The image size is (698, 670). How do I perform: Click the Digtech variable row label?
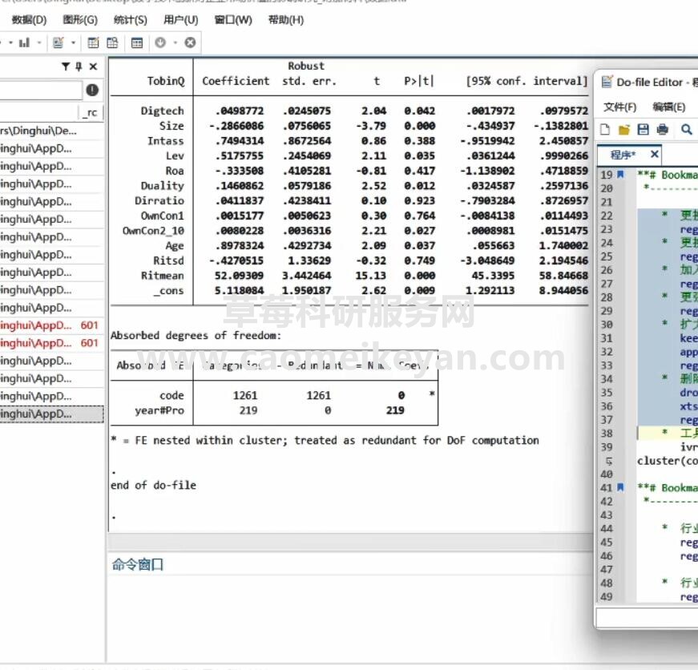pyautogui.click(x=162, y=111)
